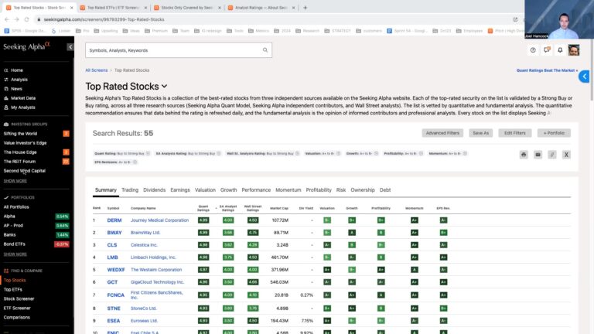The width and height of the screenshot is (594, 334).
Task: Open a new browser tab
Action: point(305,8)
